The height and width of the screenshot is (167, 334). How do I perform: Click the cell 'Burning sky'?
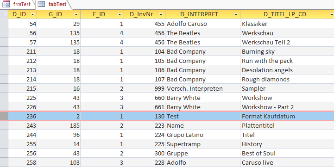click(x=287, y=51)
